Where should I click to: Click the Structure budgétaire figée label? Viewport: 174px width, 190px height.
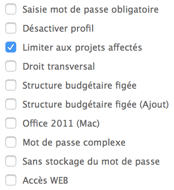click(x=79, y=85)
